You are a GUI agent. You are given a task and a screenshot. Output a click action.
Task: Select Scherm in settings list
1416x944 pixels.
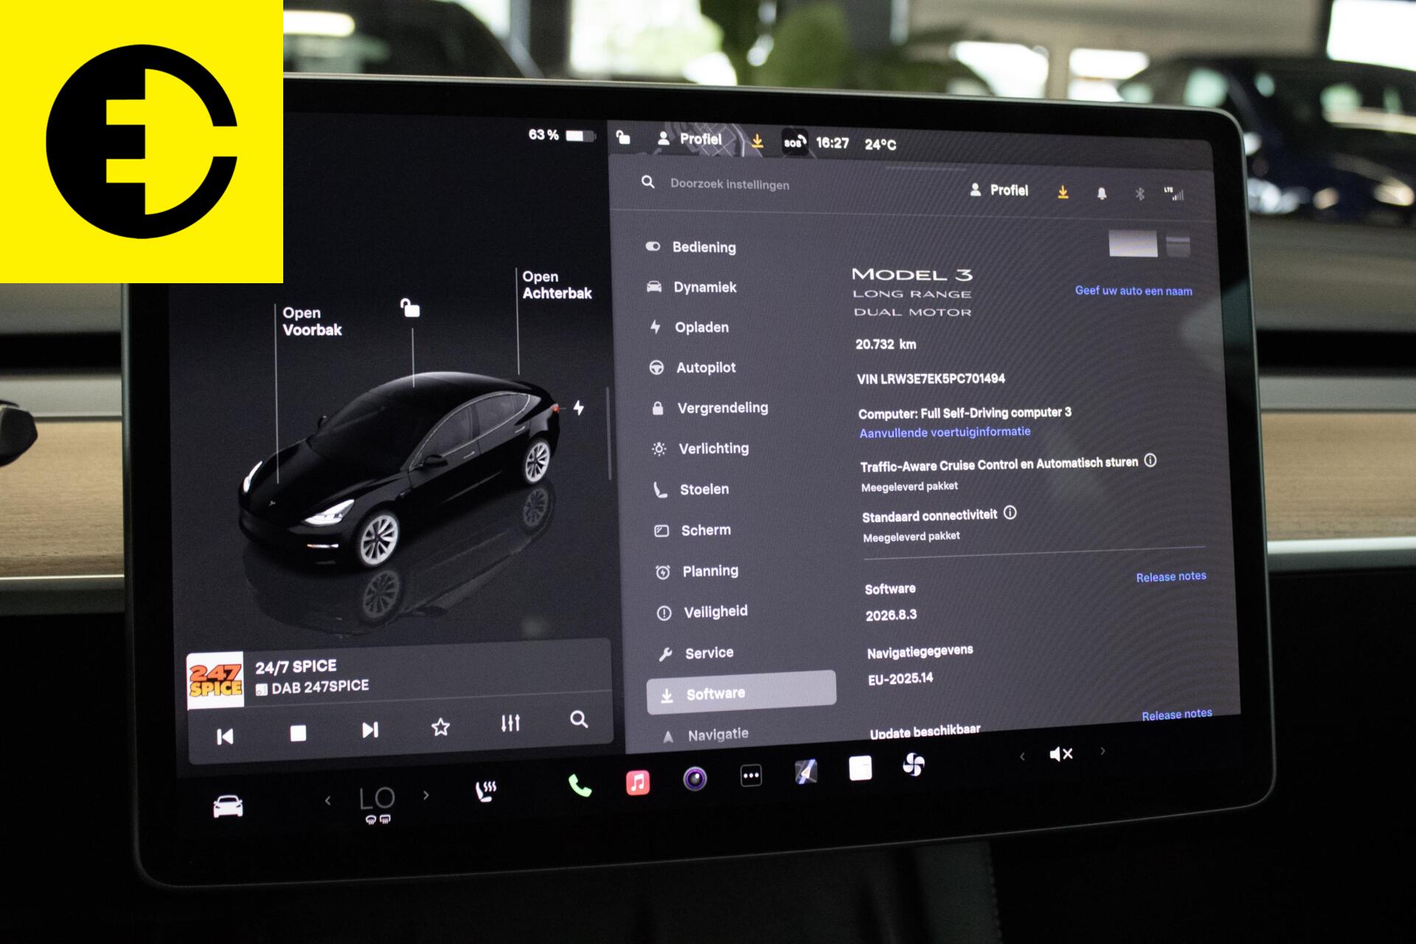click(693, 530)
